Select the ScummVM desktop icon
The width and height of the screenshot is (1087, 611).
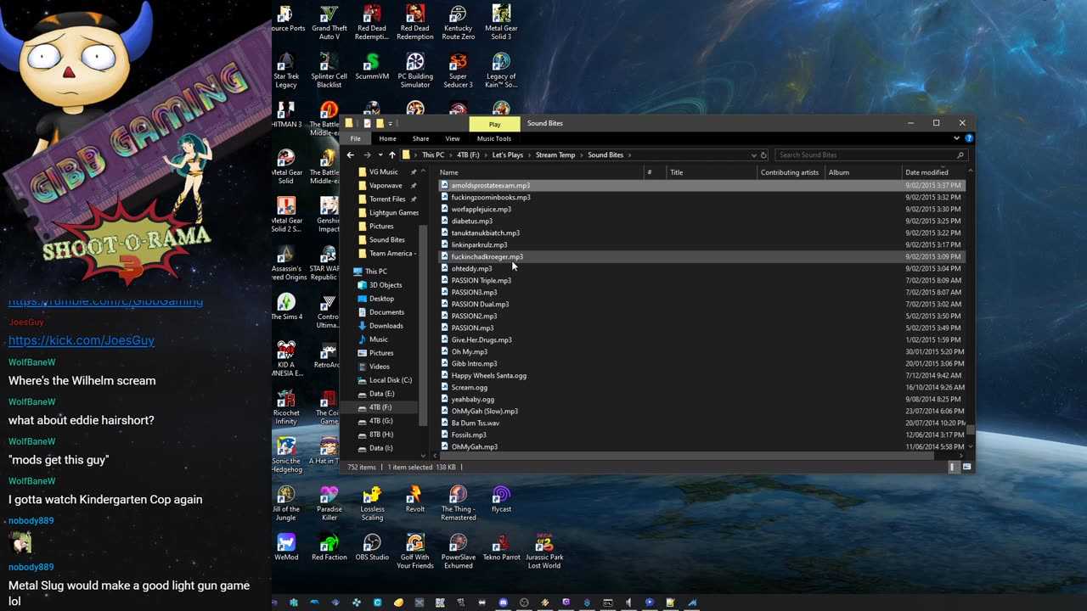(371, 67)
